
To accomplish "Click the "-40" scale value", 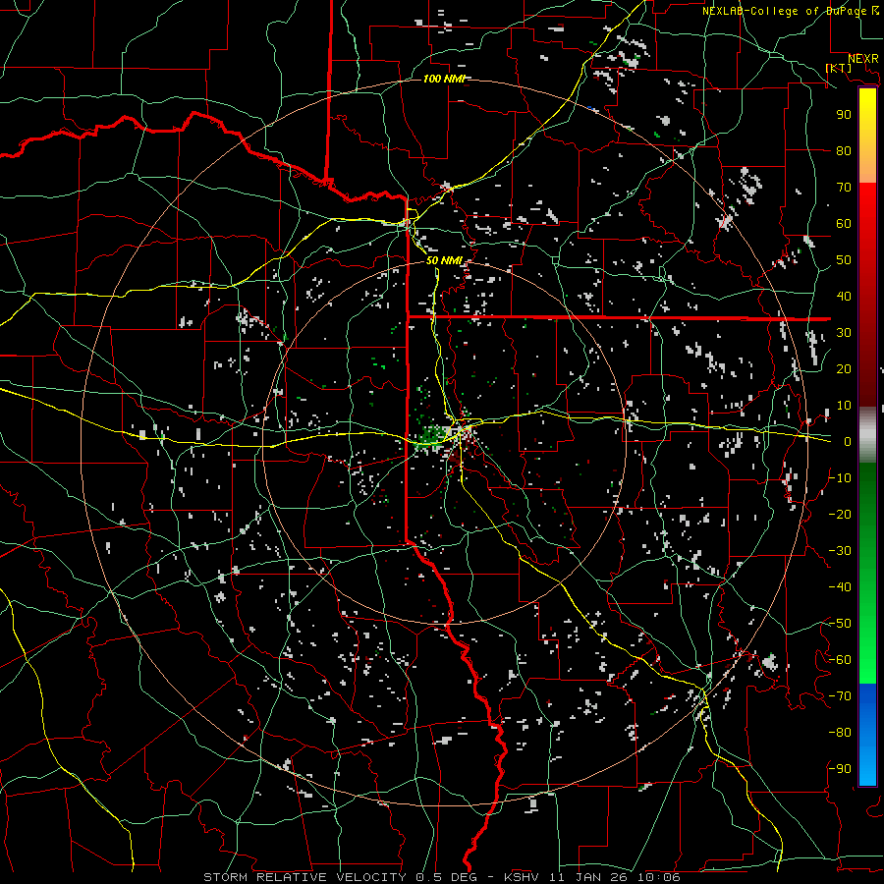I will pos(840,587).
